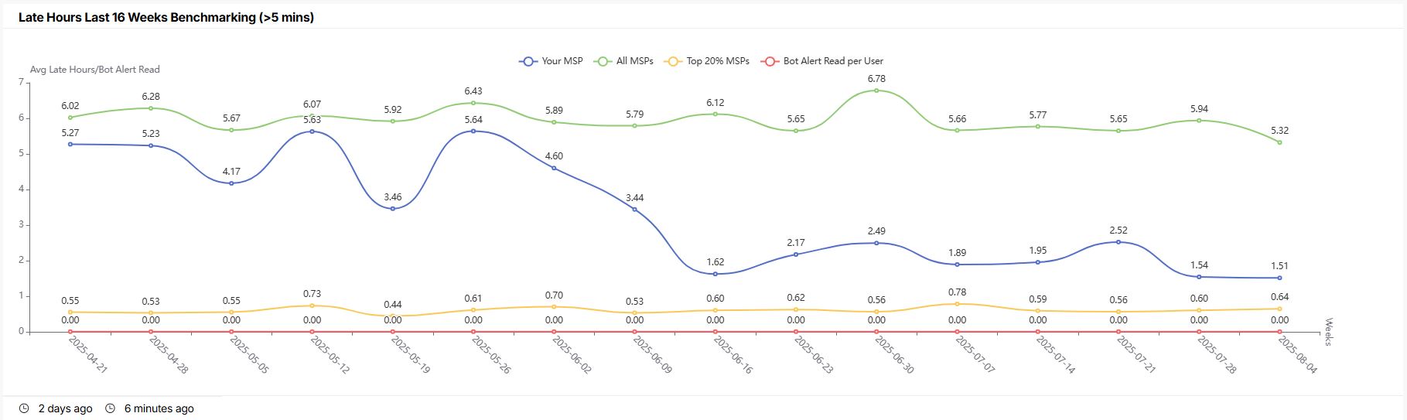Click the All MSPs peak point 6.78
Image resolution: width=1407 pixels, height=420 pixels.
pos(876,90)
